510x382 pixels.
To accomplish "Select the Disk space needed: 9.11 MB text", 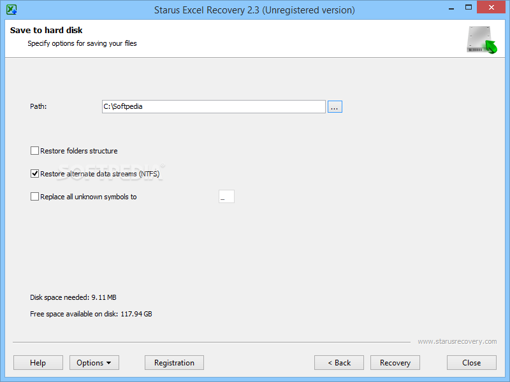I will tap(73, 297).
